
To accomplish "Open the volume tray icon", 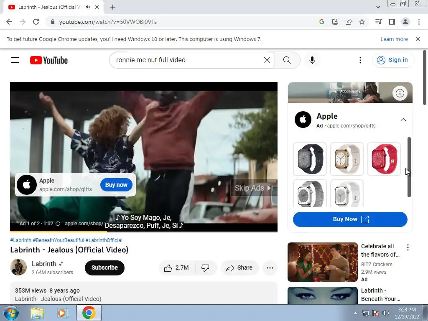I will [x=385, y=313].
